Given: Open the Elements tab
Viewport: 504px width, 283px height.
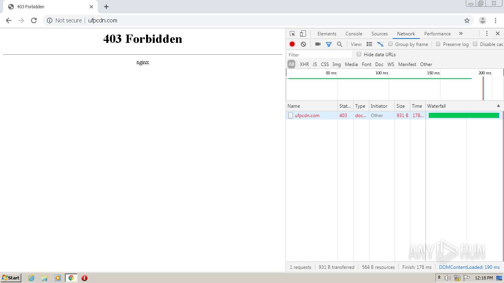Looking at the screenshot, I should [x=327, y=34].
